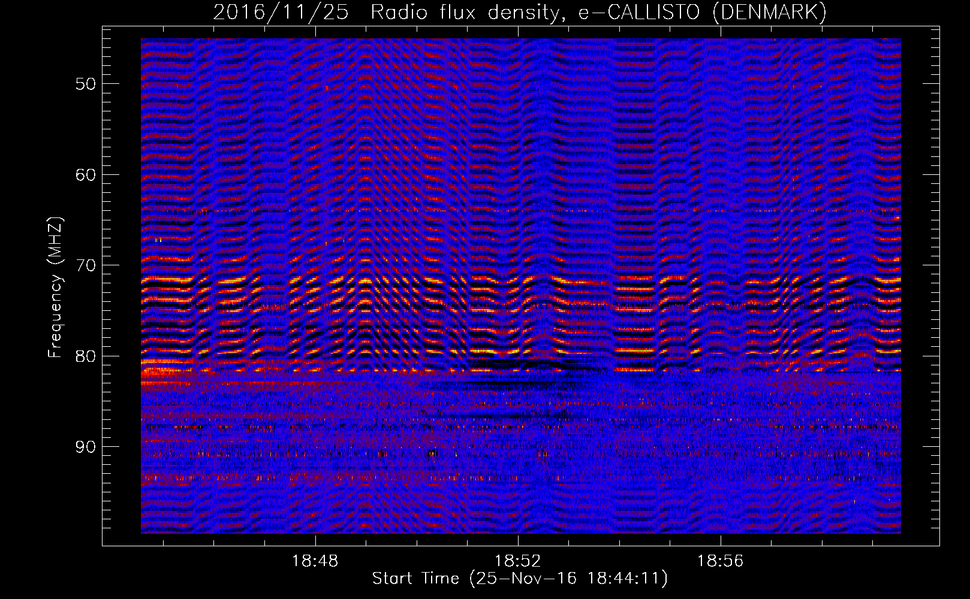Click the 50 MHz frequency tick label

click(x=86, y=84)
